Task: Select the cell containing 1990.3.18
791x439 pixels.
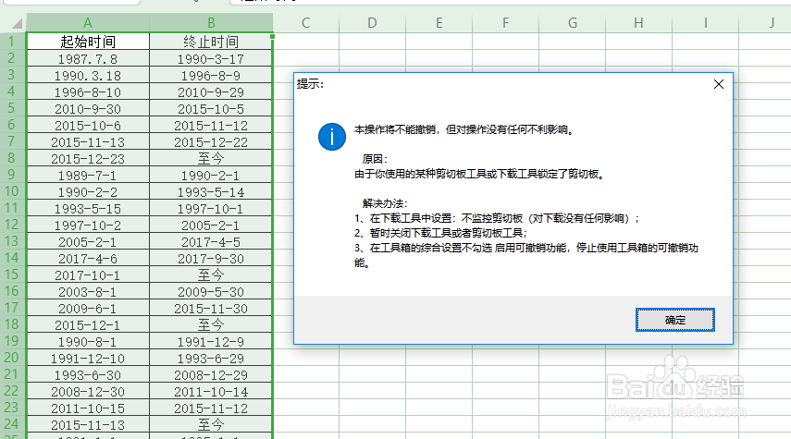Action: 88,75
